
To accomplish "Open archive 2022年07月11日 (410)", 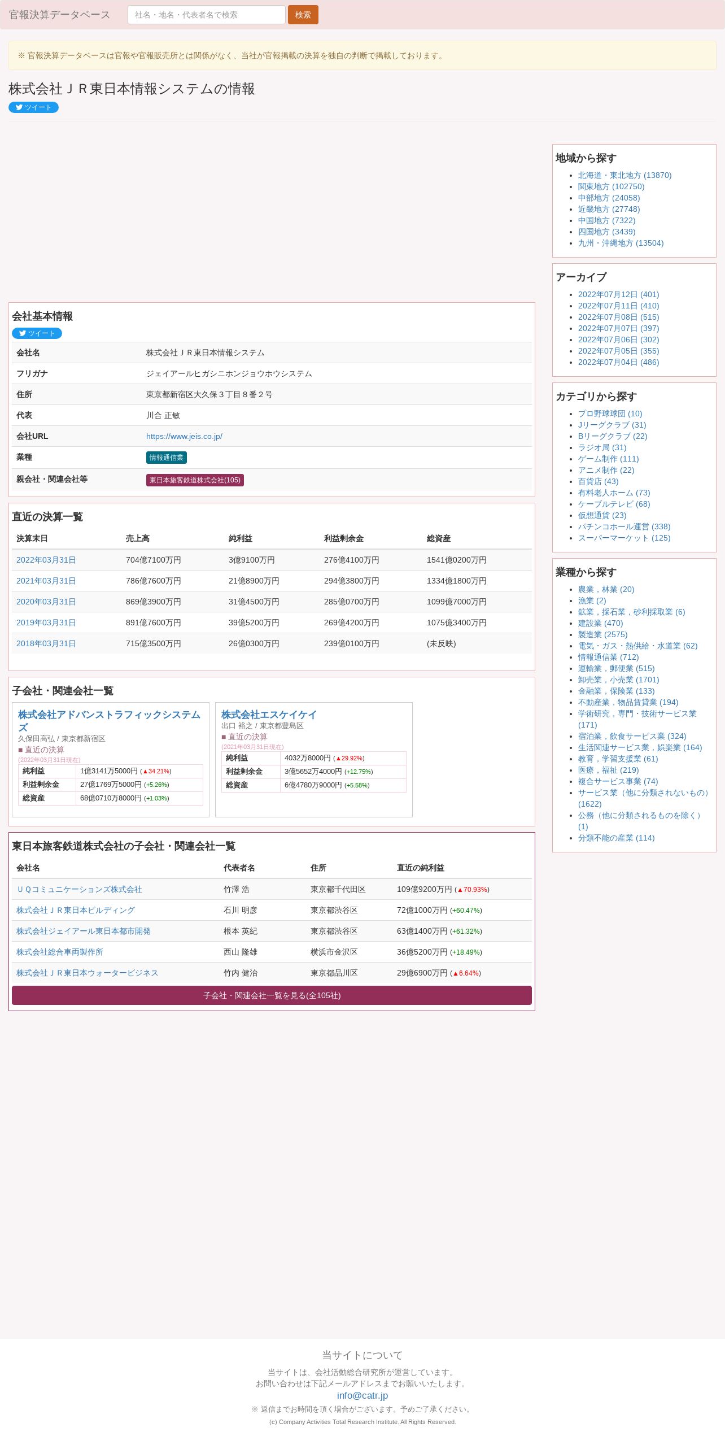I will [618, 306].
